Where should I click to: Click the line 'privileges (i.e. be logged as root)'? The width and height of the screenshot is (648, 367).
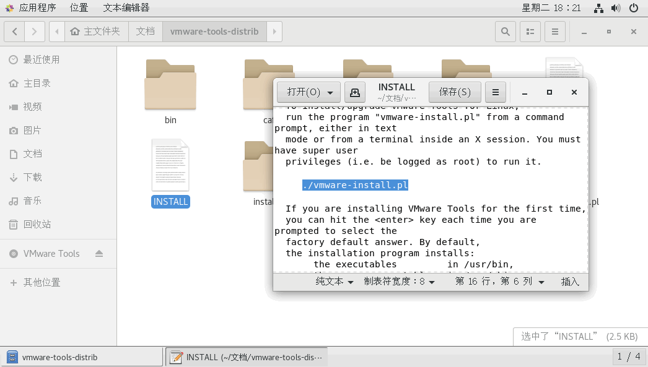pos(413,162)
